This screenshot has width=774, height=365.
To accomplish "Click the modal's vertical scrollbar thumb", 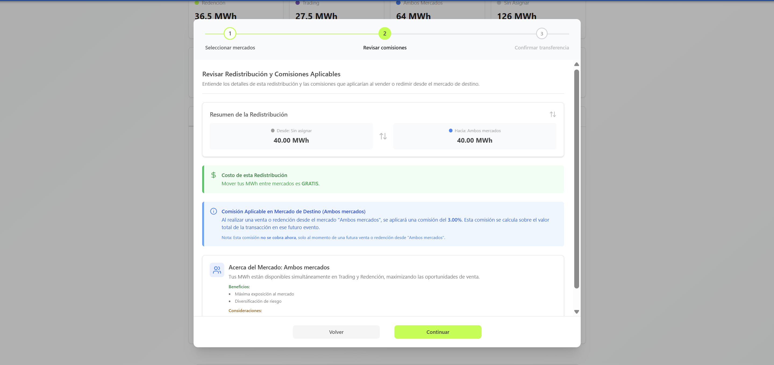I will pos(576,179).
